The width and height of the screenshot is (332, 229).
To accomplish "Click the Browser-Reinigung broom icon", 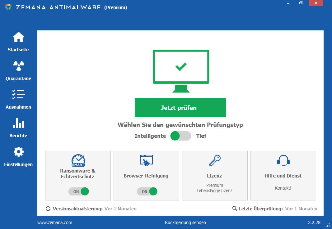I will 146,160.
